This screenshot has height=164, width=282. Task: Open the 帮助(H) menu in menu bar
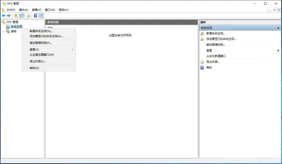[64, 10]
